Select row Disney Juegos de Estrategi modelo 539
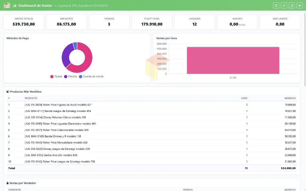 pyautogui.click(x=152, y=149)
